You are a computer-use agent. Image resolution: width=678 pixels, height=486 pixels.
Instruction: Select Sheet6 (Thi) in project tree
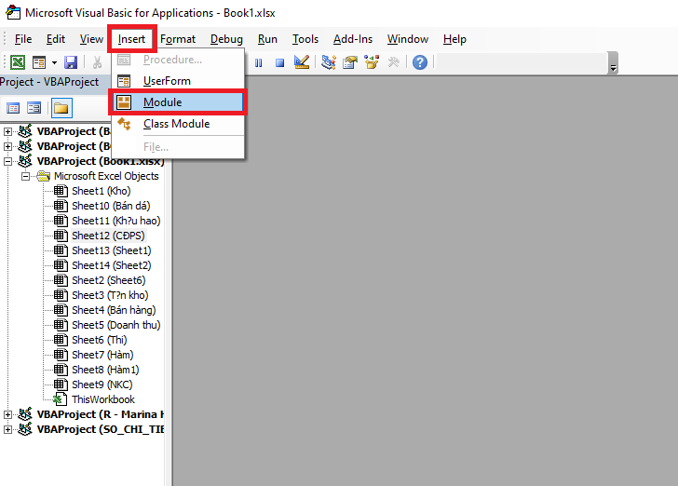coord(100,340)
